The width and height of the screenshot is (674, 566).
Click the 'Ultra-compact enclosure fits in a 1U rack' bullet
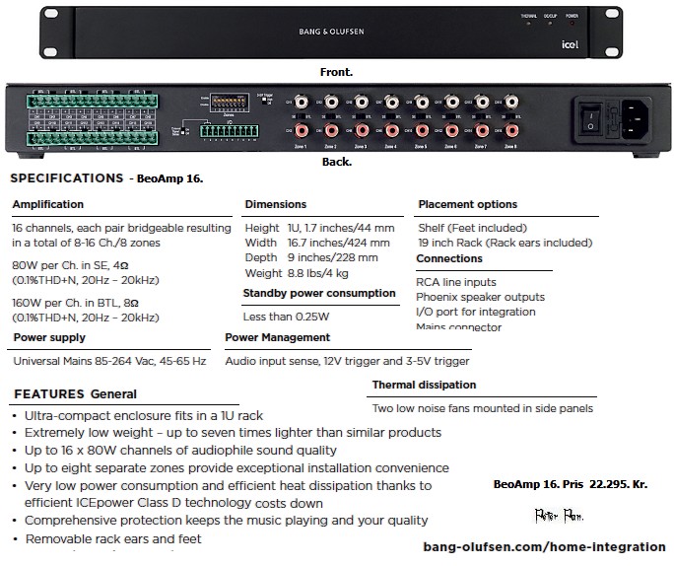[x=144, y=416]
